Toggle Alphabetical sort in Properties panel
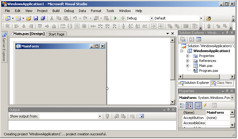Screen dimensions: 238x139 (190, 105)
